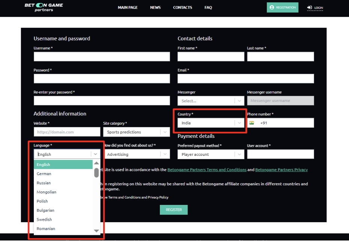Viewport: 349px width, 242px height.
Task: Open the Messenger select dropdown
Action: 211,101
